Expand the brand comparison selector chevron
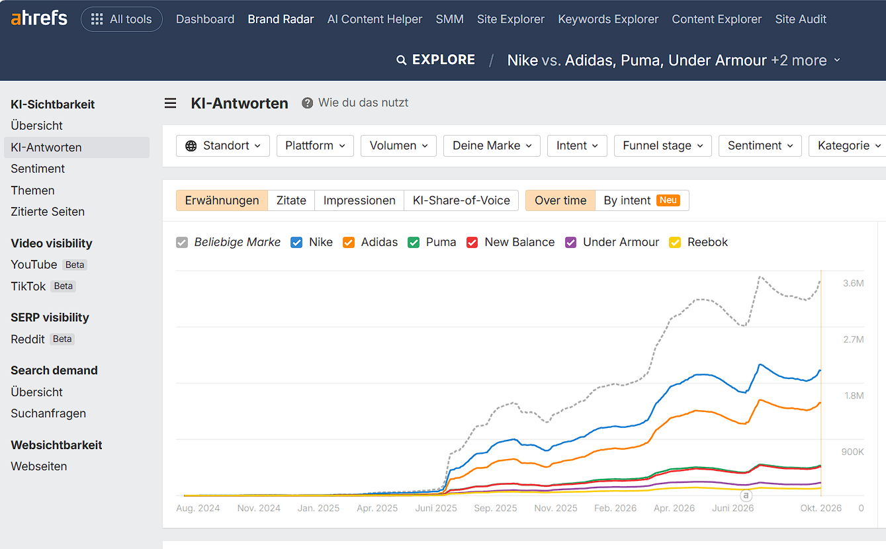This screenshot has width=886, height=549. coord(837,60)
